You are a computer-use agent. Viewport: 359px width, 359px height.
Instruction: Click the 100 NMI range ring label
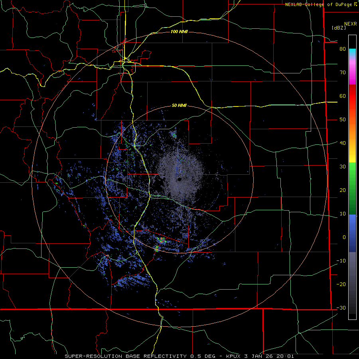(x=179, y=32)
